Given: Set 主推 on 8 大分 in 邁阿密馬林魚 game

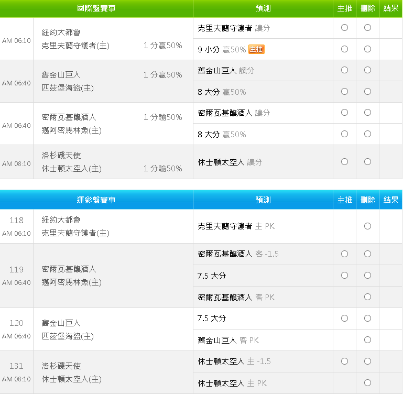Looking at the screenshot, I should pos(344,134).
